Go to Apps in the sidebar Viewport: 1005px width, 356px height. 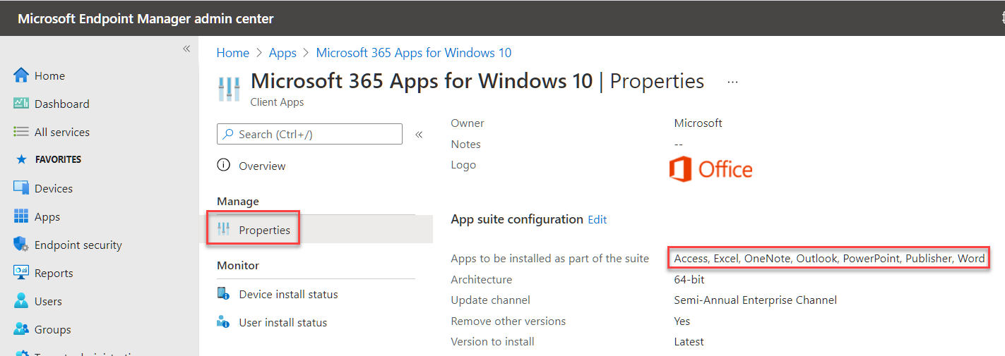[47, 216]
